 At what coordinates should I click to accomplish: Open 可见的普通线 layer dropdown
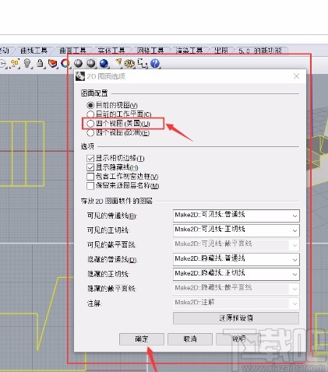[236, 216]
